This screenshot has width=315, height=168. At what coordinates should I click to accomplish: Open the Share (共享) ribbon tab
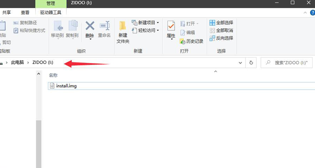[x=6, y=12]
